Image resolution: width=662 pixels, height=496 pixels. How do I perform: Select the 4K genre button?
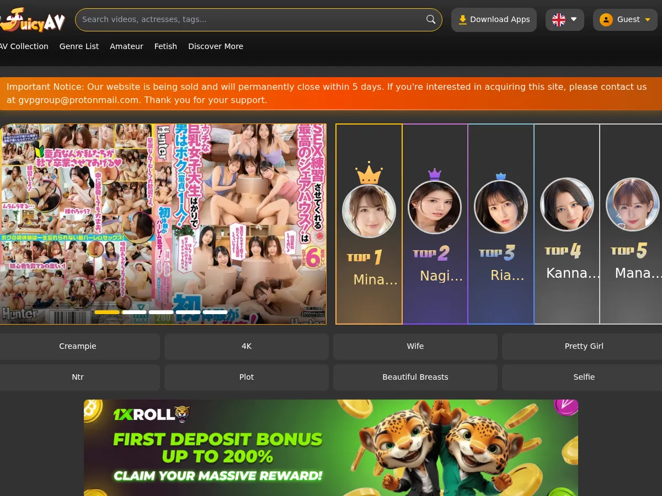pyautogui.click(x=247, y=346)
